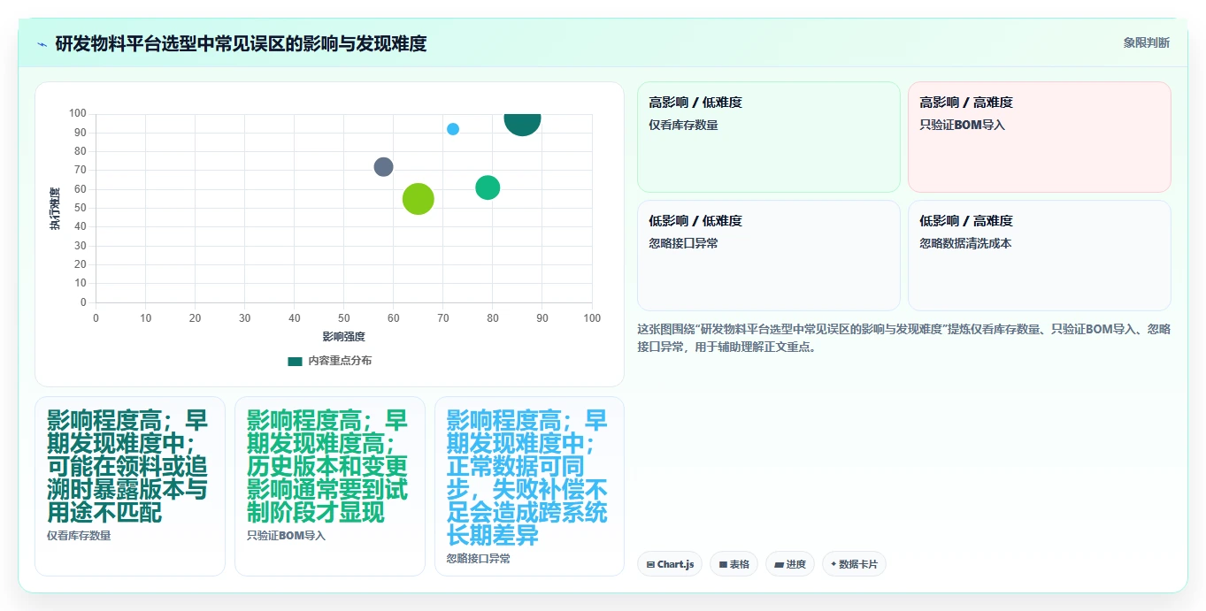Image resolution: width=1206 pixels, height=611 pixels.
Task: Select the 低影响 / 高难度 quadrant card
Action: point(1039,256)
